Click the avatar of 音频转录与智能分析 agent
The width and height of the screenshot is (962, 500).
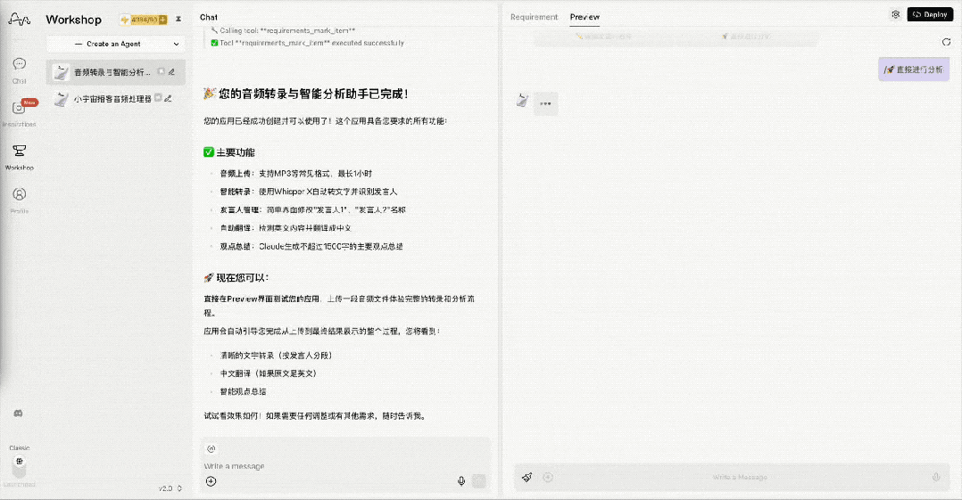coord(61,72)
